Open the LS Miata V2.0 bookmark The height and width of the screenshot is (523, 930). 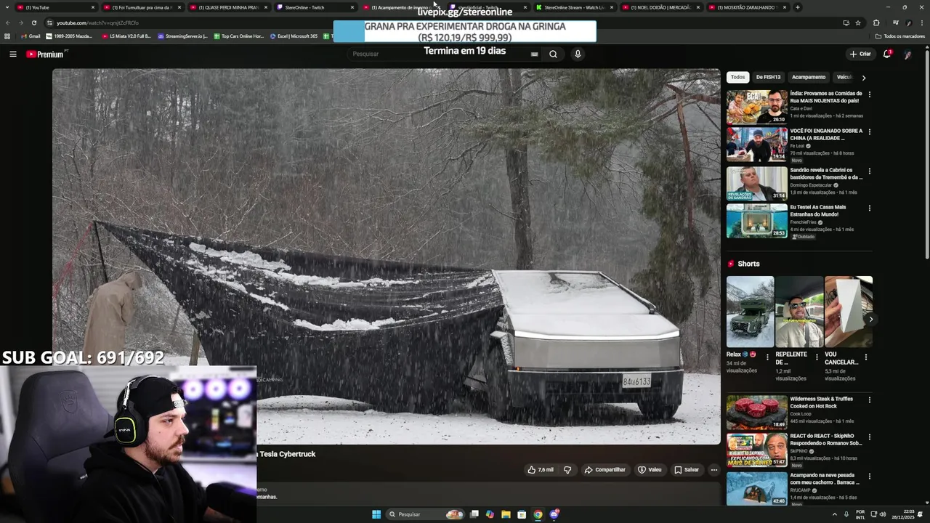coord(126,36)
